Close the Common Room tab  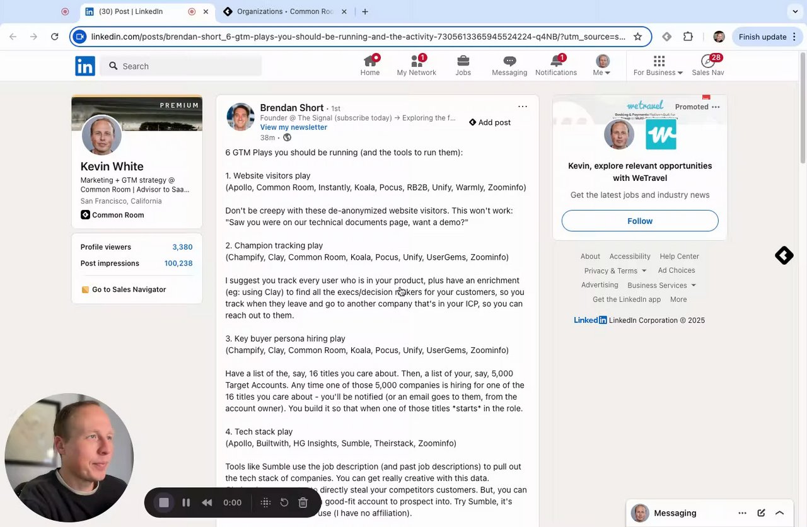[344, 11]
